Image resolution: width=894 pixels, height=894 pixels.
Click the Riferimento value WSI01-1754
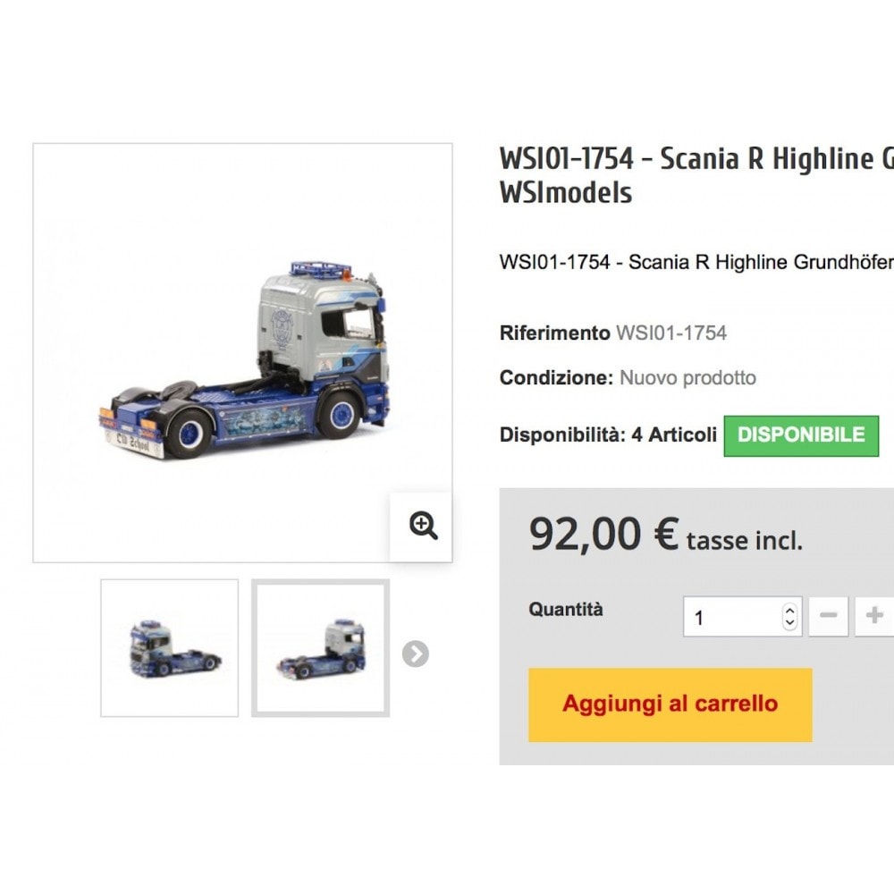click(671, 333)
